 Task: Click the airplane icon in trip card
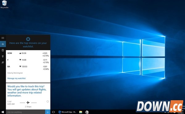point(28,103)
